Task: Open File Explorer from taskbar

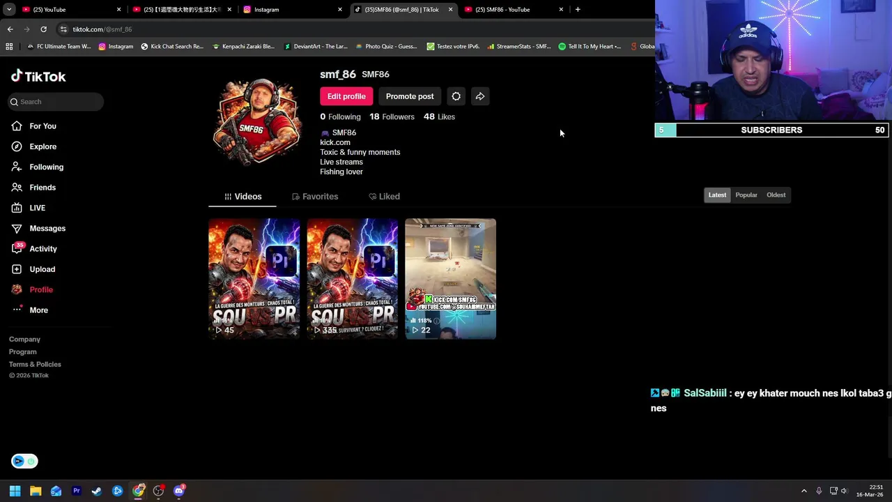Action: click(36, 491)
